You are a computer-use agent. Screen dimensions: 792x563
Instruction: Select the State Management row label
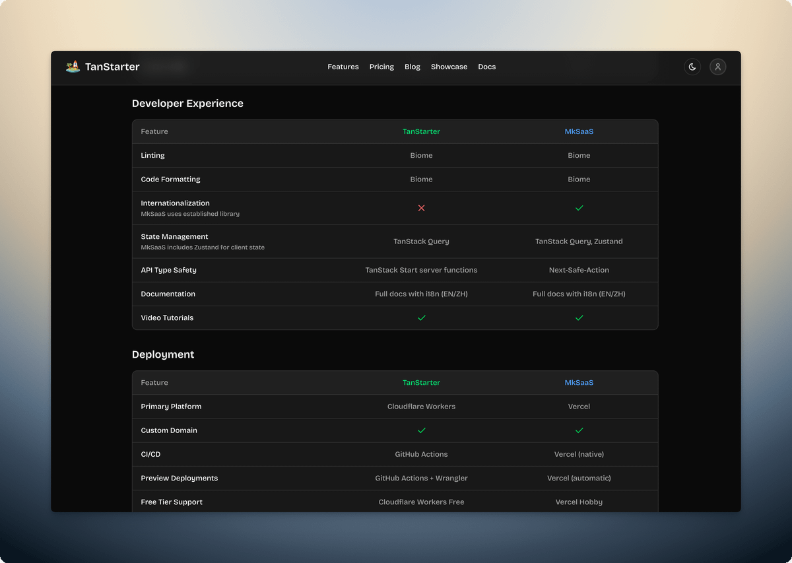coord(174,236)
